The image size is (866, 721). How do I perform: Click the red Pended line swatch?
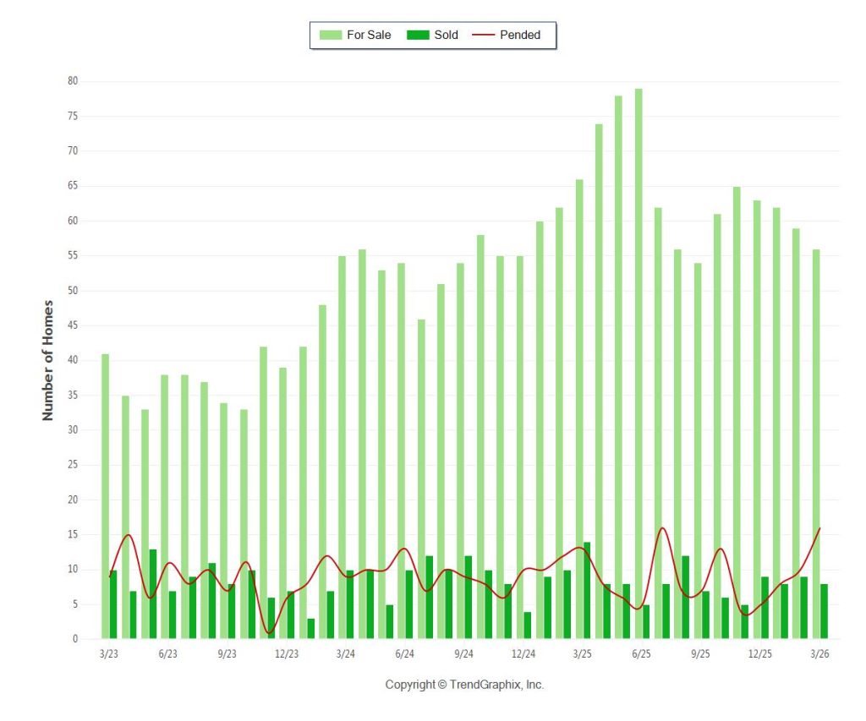coord(483,35)
